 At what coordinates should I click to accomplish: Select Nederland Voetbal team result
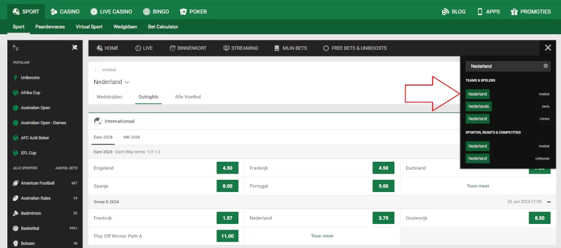[477, 94]
